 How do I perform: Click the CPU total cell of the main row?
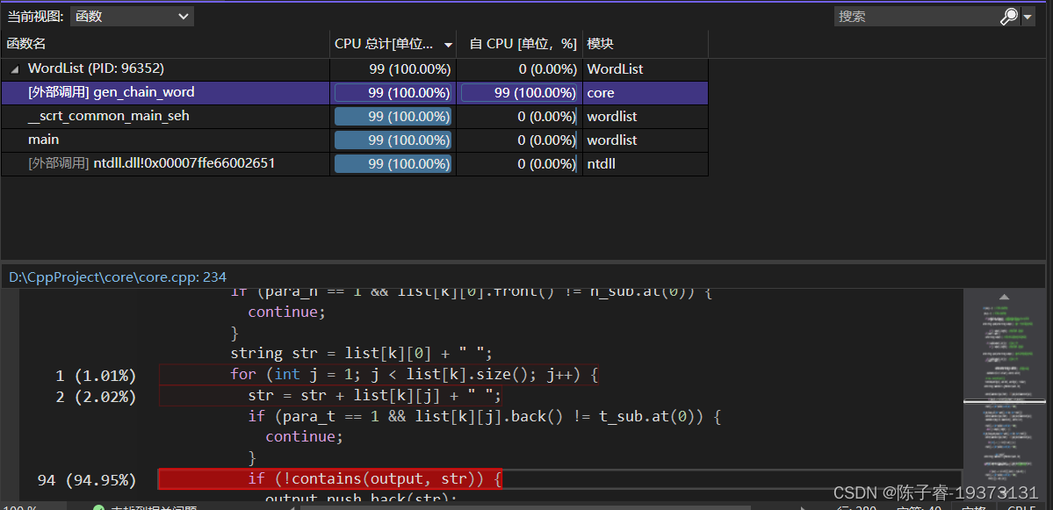pyautogui.click(x=393, y=140)
